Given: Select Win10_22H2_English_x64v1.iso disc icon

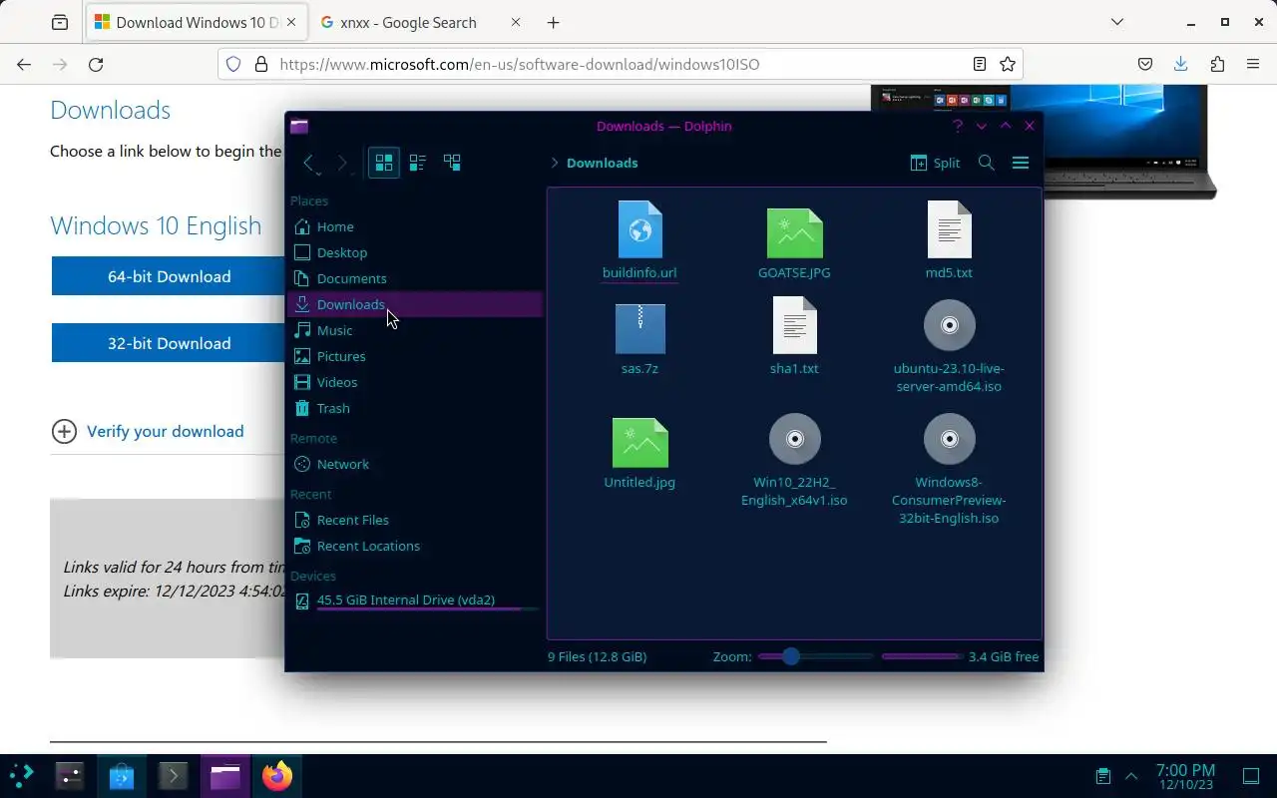Looking at the screenshot, I should pyautogui.click(x=794, y=439).
